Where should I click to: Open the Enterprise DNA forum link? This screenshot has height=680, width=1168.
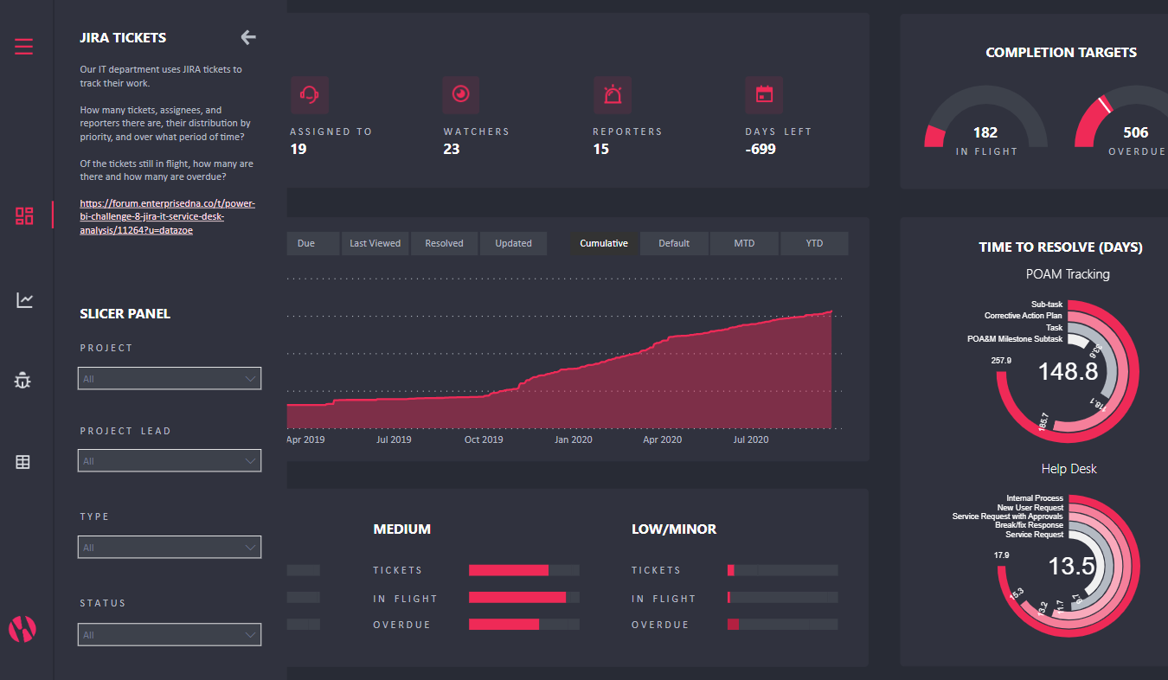click(x=167, y=217)
